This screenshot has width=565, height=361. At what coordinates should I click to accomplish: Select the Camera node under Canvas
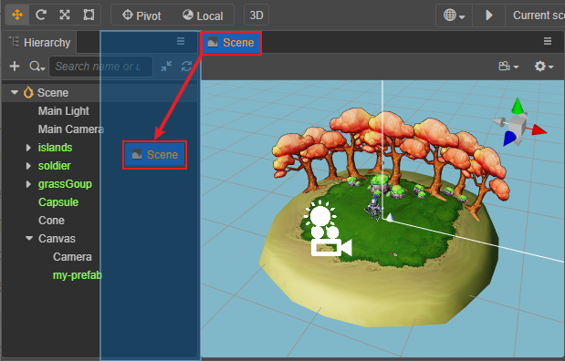72,257
